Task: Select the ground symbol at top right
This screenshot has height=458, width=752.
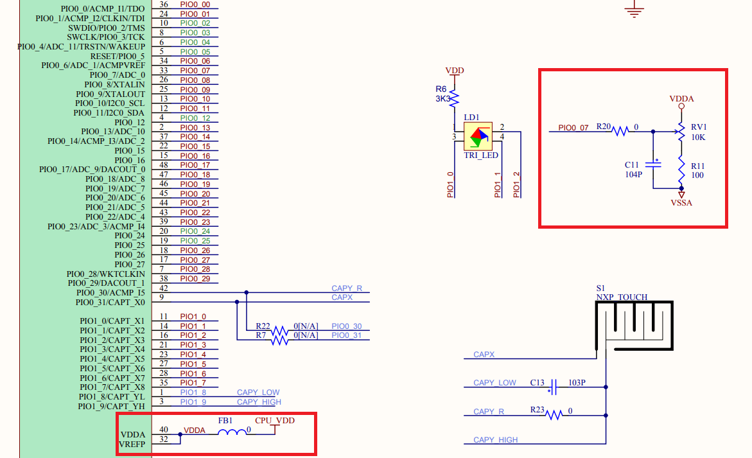Action: coord(634,10)
